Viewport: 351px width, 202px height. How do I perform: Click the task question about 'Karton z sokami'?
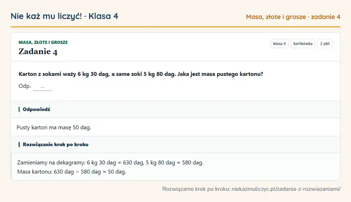point(141,74)
